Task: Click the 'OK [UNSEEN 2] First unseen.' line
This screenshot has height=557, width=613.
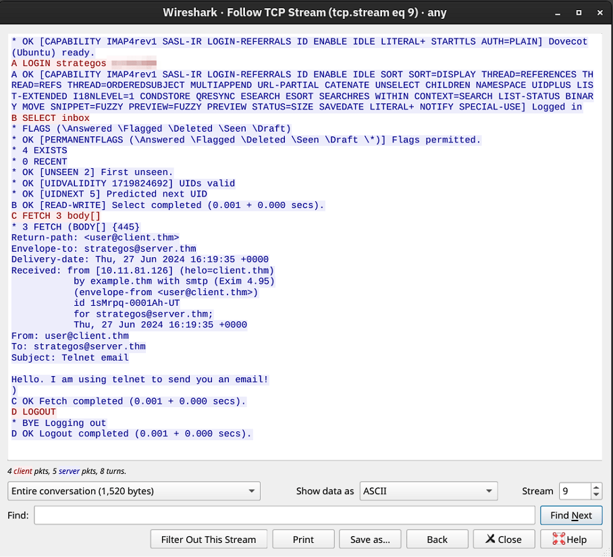Action: [92, 172]
